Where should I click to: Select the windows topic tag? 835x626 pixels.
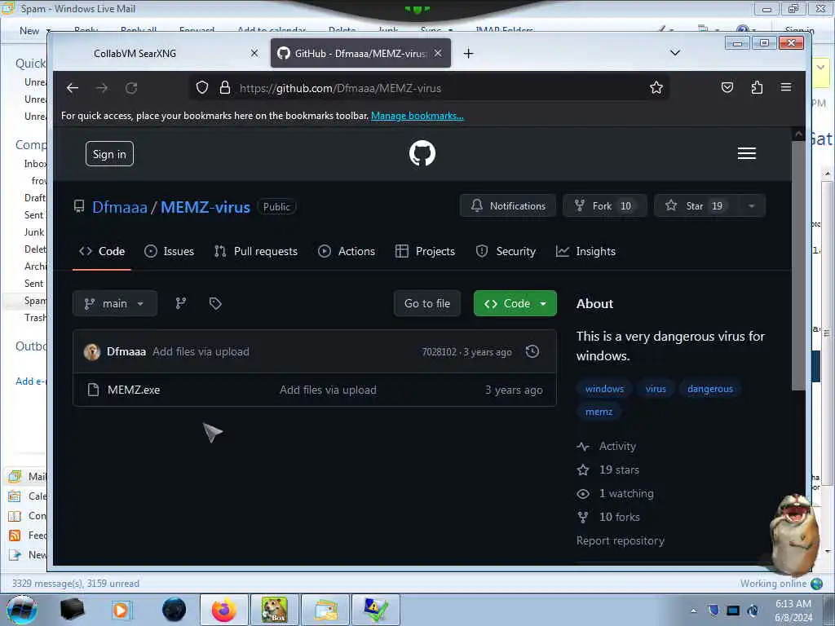(x=604, y=389)
